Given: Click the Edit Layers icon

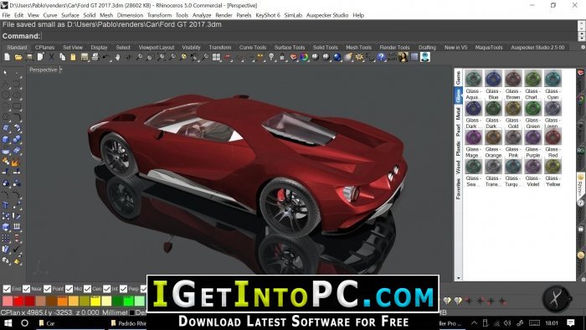Looking at the screenshot, I should pos(294,57).
